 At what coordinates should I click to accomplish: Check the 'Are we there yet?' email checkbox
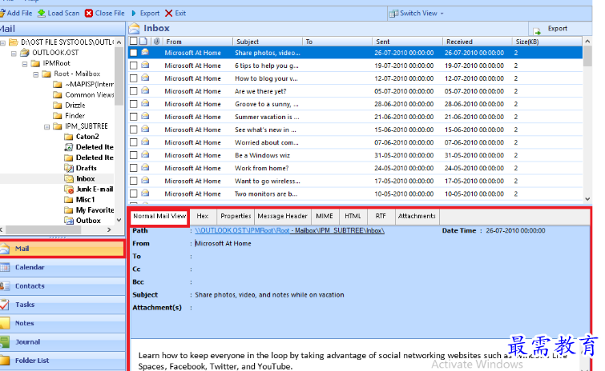pos(134,91)
